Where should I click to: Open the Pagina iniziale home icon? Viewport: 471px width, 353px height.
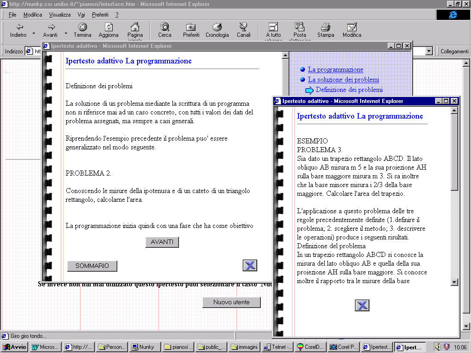pyautogui.click(x=135, y=27)
